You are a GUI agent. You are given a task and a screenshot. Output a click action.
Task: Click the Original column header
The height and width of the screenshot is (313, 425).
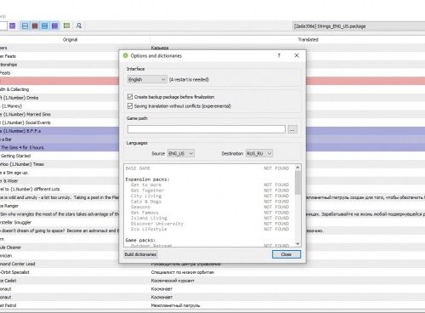coord(70,39)
